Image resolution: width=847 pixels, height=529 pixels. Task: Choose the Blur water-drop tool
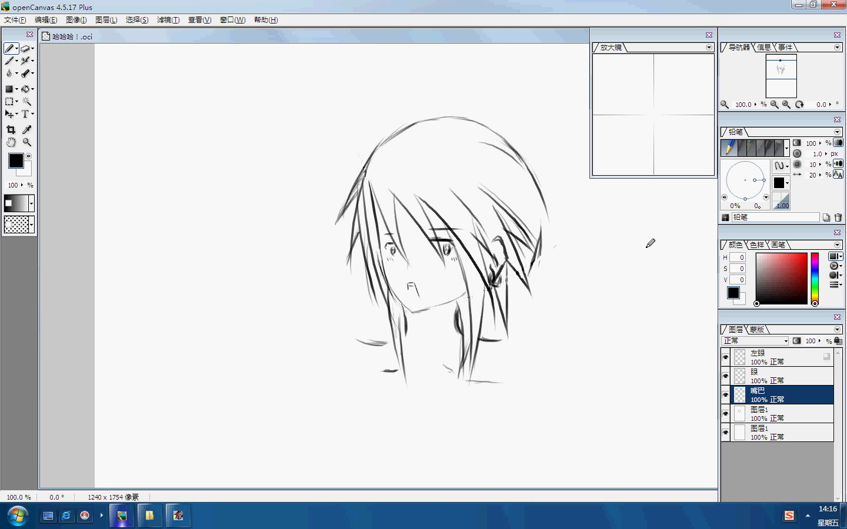coord(9,73)
